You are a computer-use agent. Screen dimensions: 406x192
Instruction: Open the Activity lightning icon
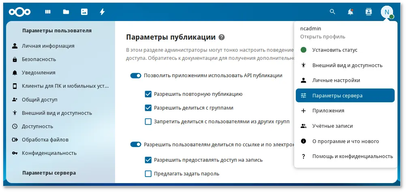point(102,12)
